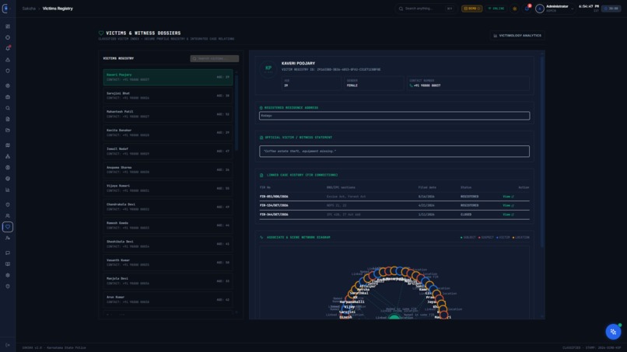The width and height of the screenshot is (627, 352).
Task: Open the Victims Registry heart icon in sidebar
Action: click(x=8, y=227)
